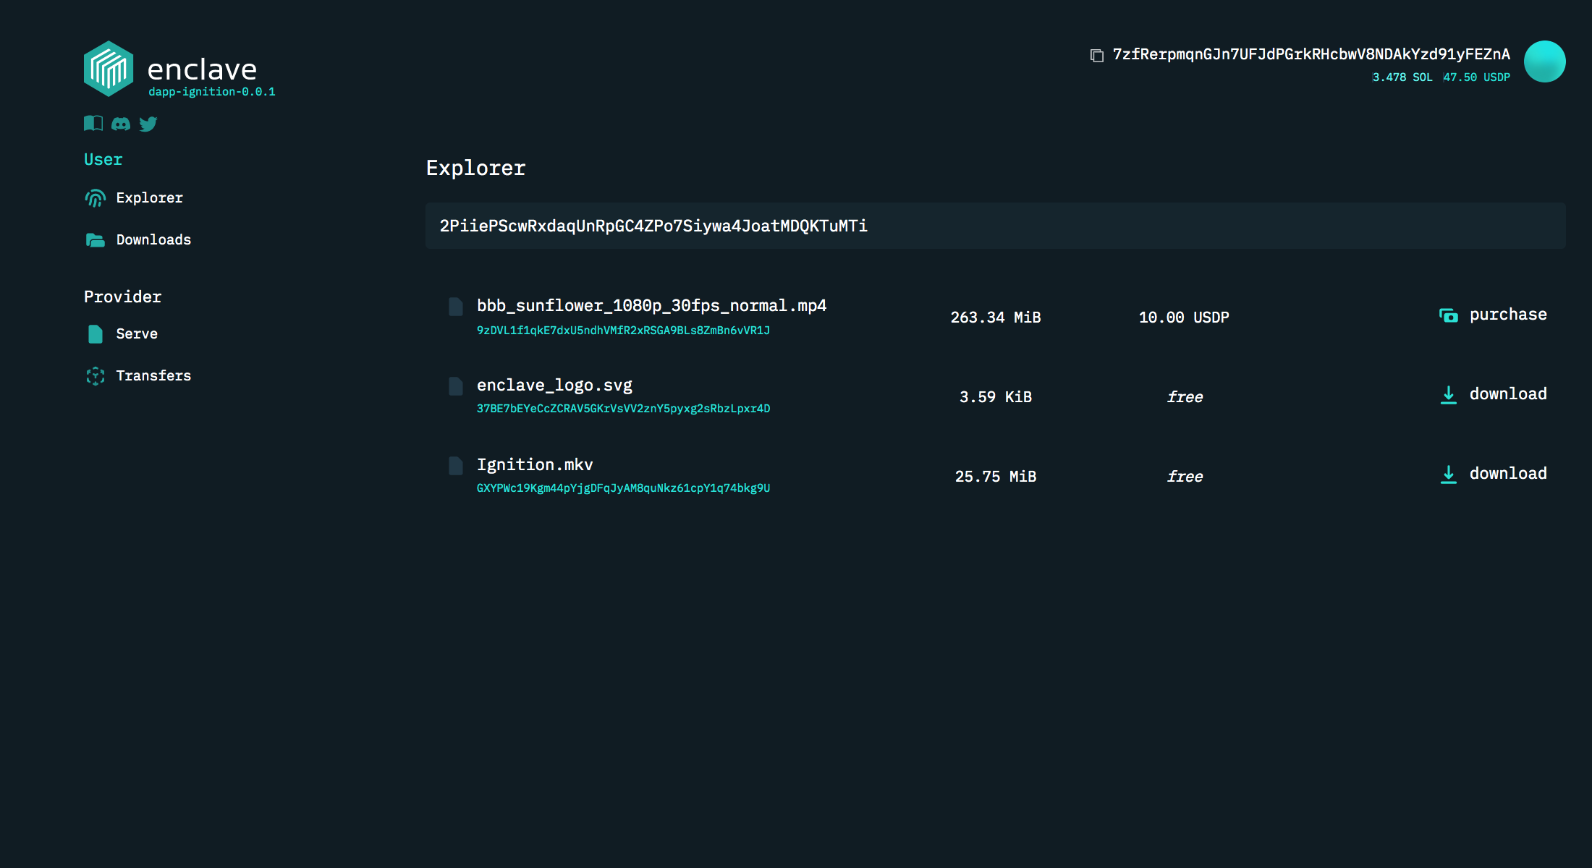Click the Explorer fingerprint icon
The height and width of the screenshot is (868, 1592).
(x=96, y=198)
